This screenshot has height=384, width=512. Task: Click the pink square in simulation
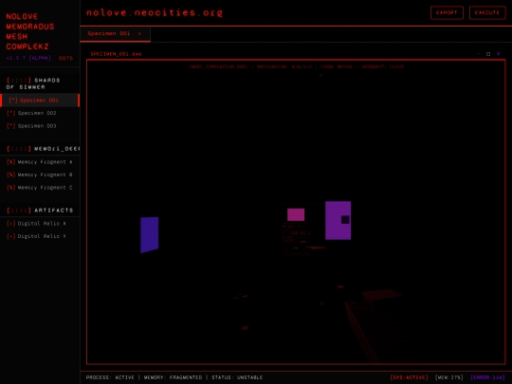[x=296, y=215]
